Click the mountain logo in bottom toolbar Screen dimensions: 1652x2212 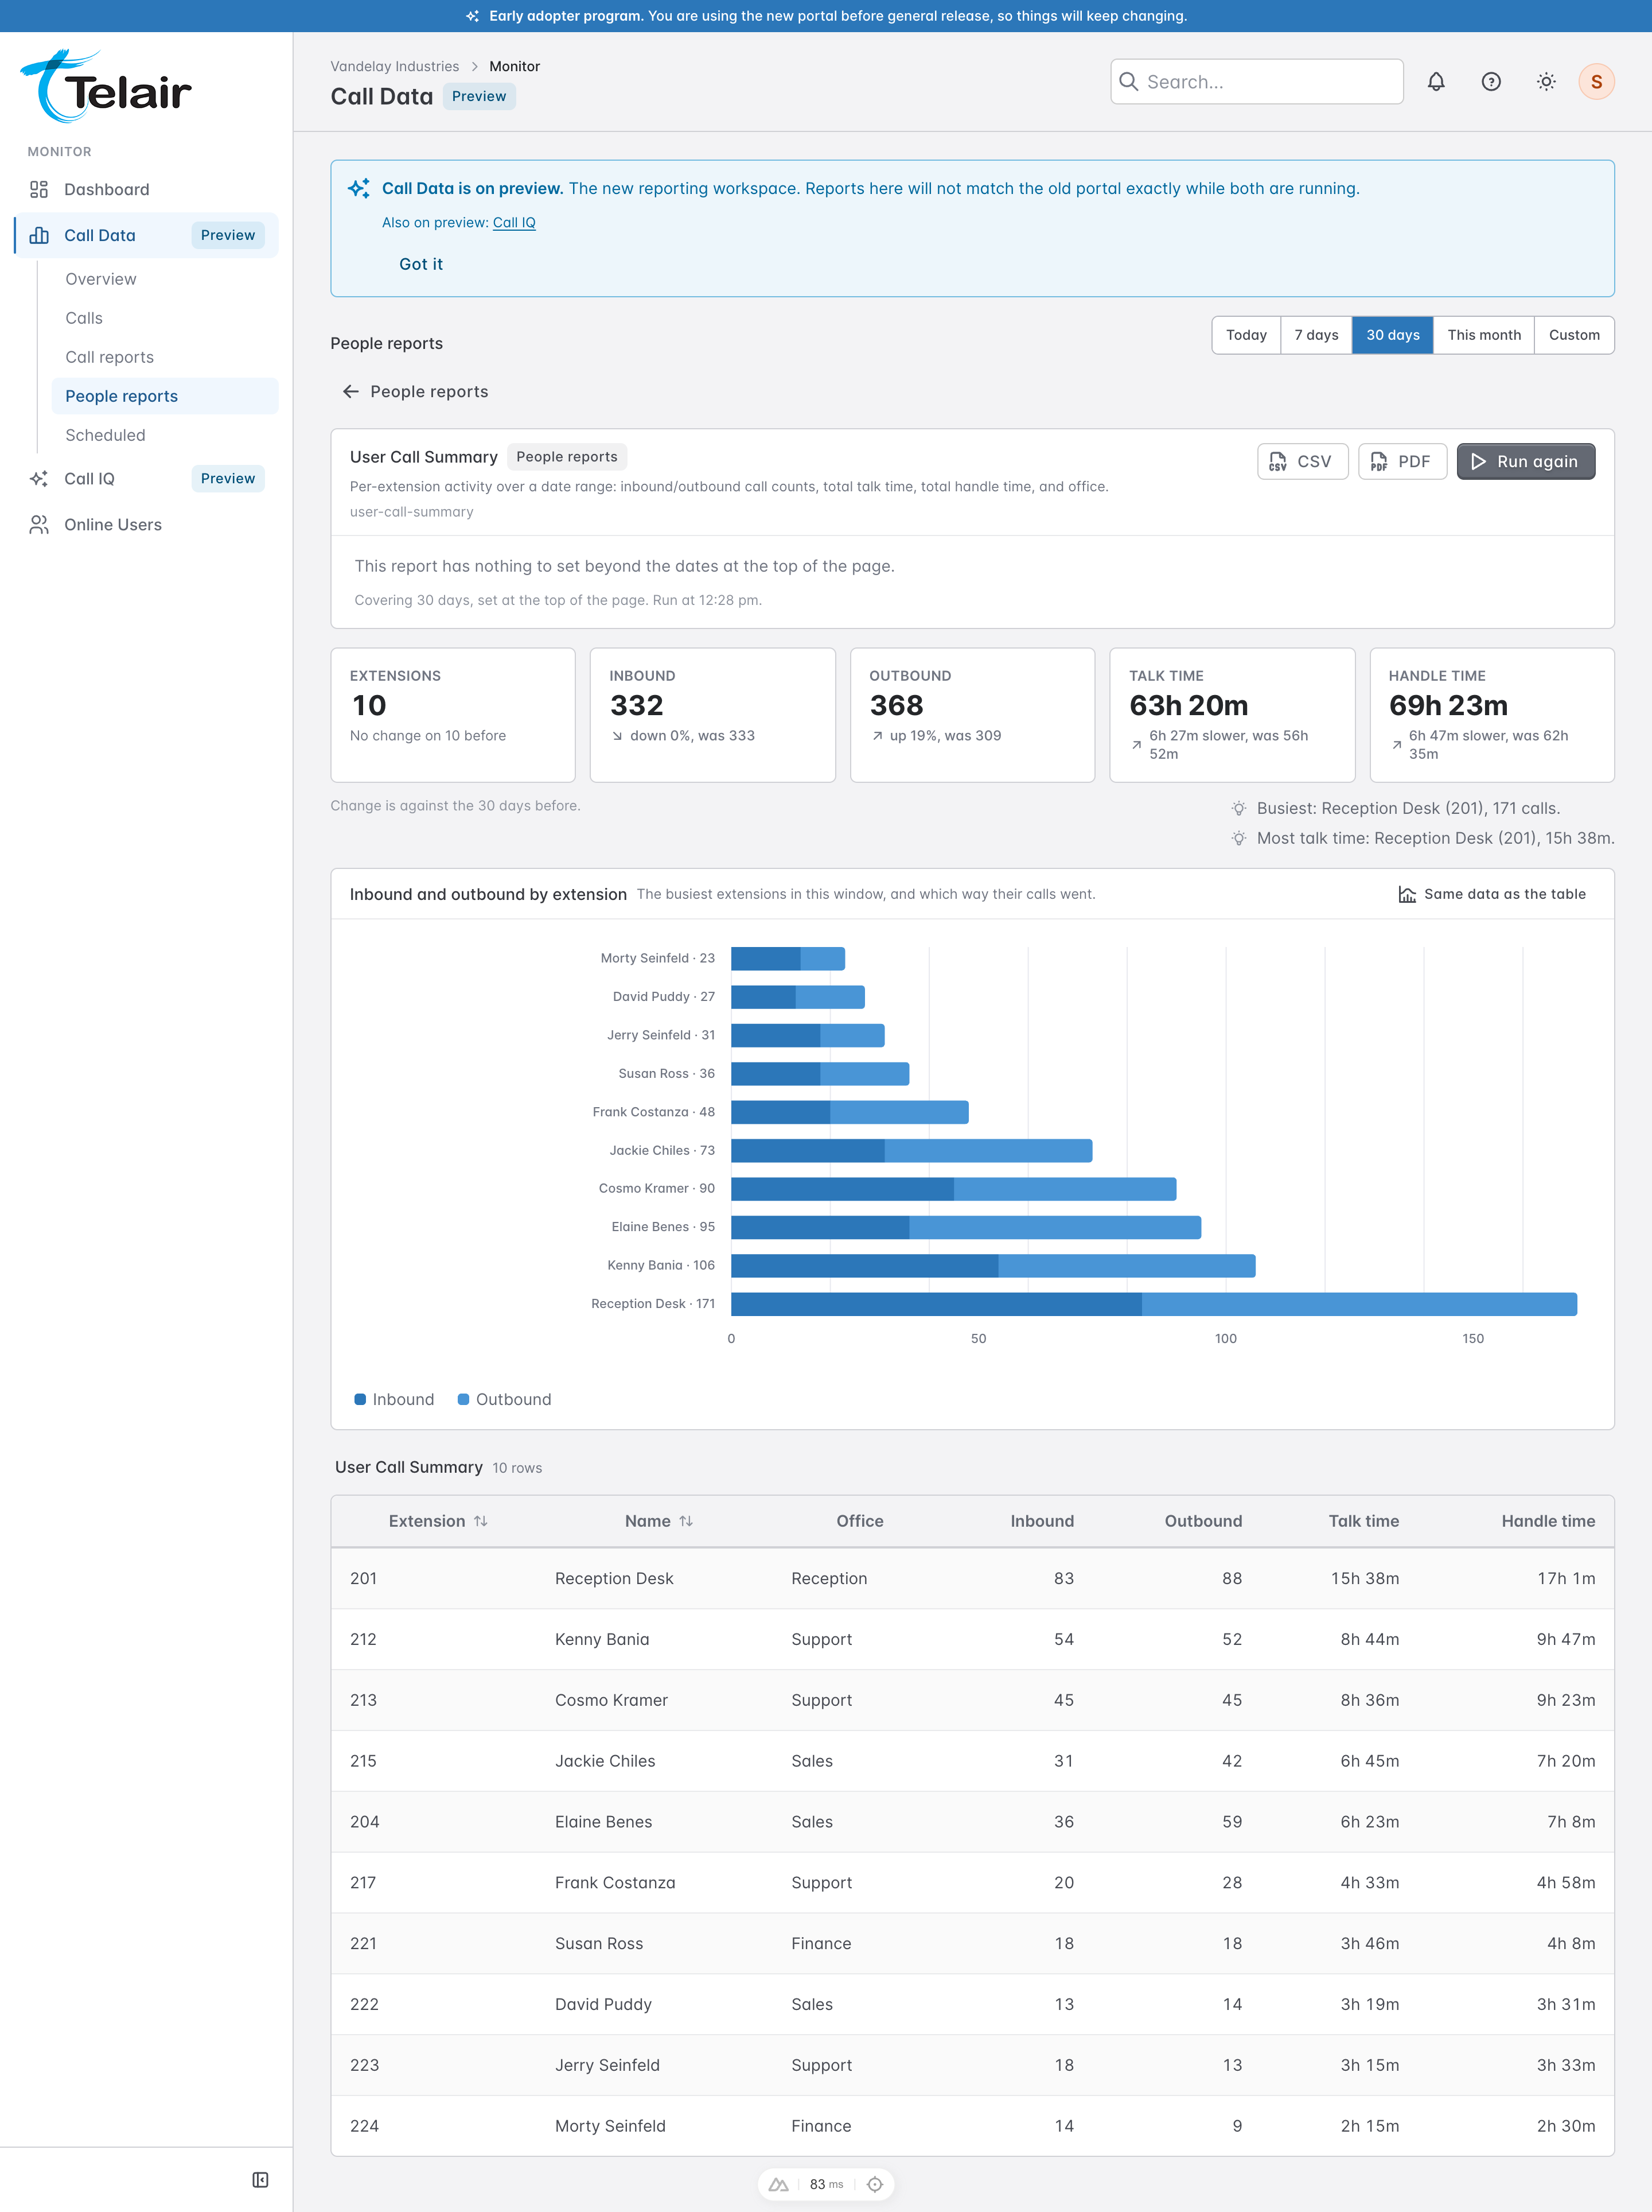(x=778, y=2184)
